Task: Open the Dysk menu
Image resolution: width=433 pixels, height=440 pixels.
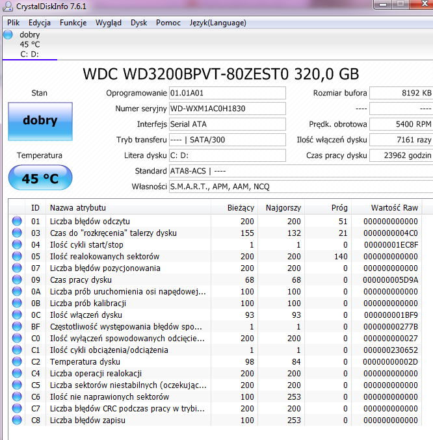Action: 138,23
